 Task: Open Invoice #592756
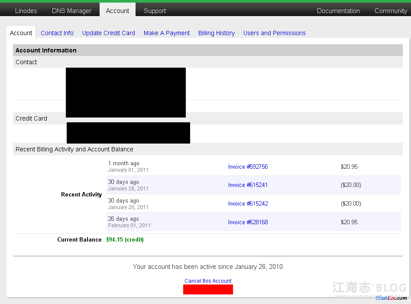(x=248, y=167)
